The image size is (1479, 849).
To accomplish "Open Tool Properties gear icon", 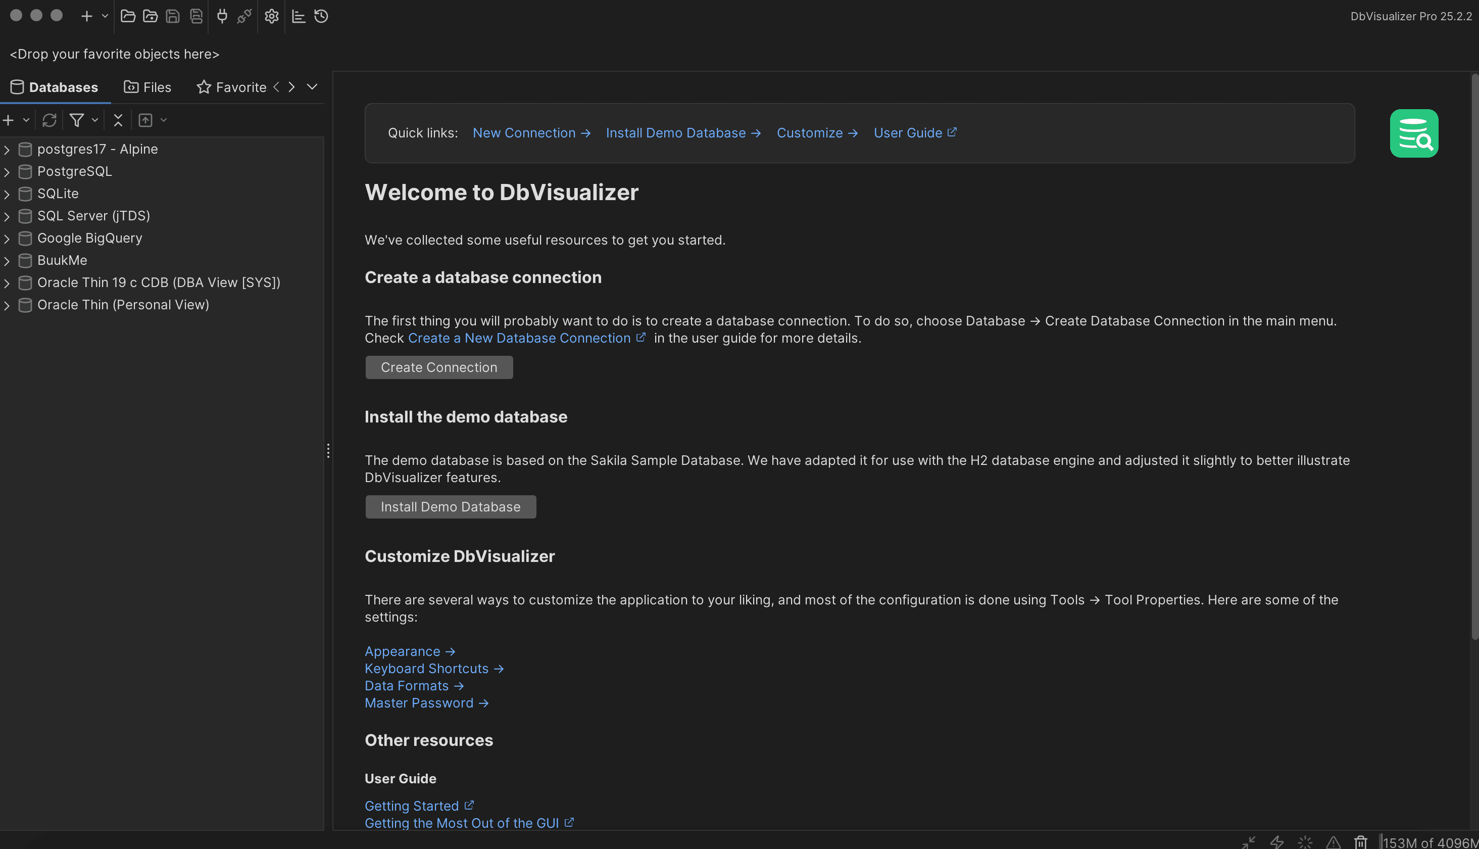I will [272, 16].
